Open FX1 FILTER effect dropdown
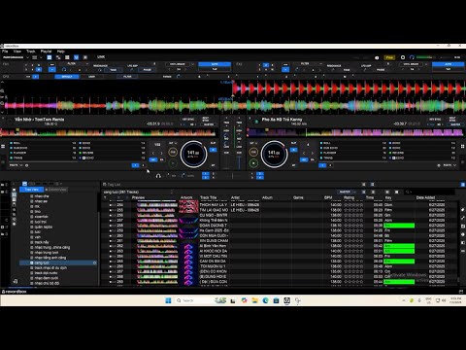Viewport: 466px width, 350px height. [75, 64]
